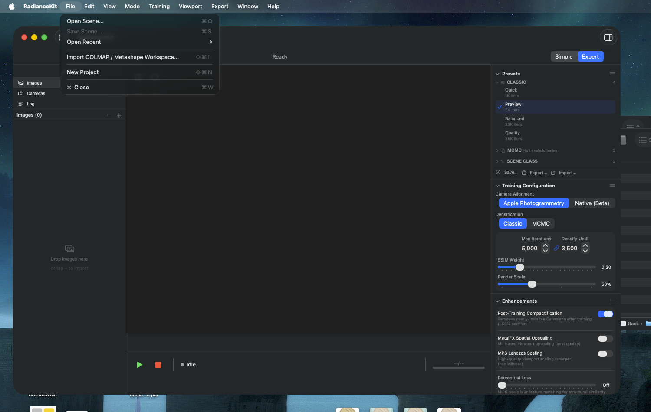Select the Balanced 20K iters preset
The image size is (651, 412).
(x=556, y=121)
